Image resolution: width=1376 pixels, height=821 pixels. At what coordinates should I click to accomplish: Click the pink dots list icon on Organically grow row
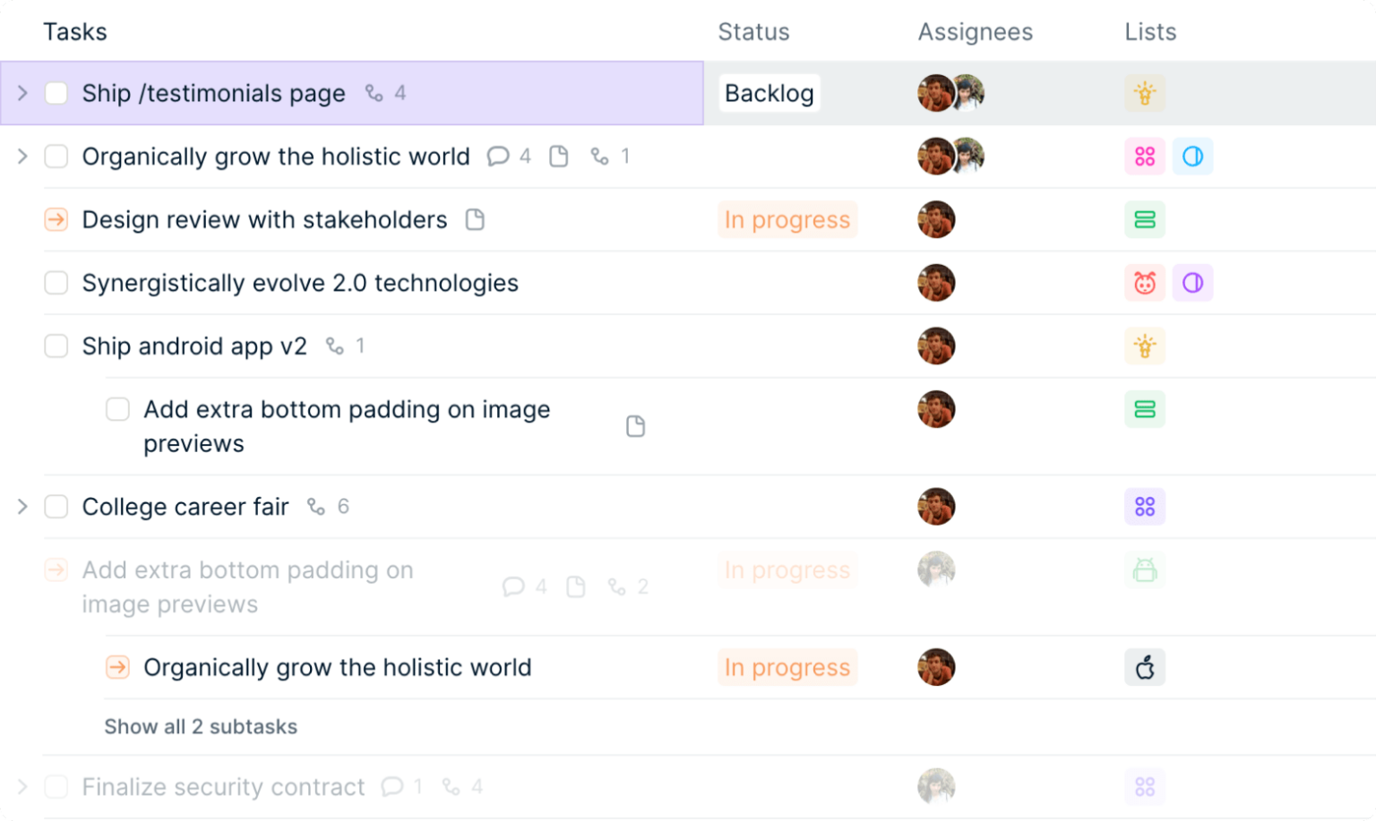pyautogui.click(x=1145, y=156)
